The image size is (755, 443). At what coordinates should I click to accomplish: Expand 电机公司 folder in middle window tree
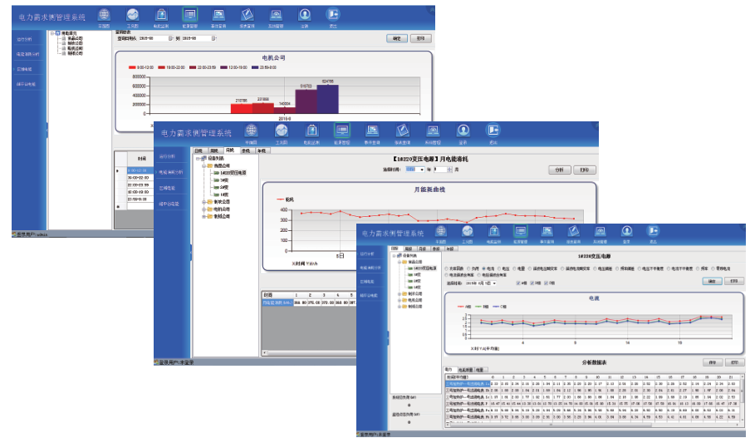204,209
